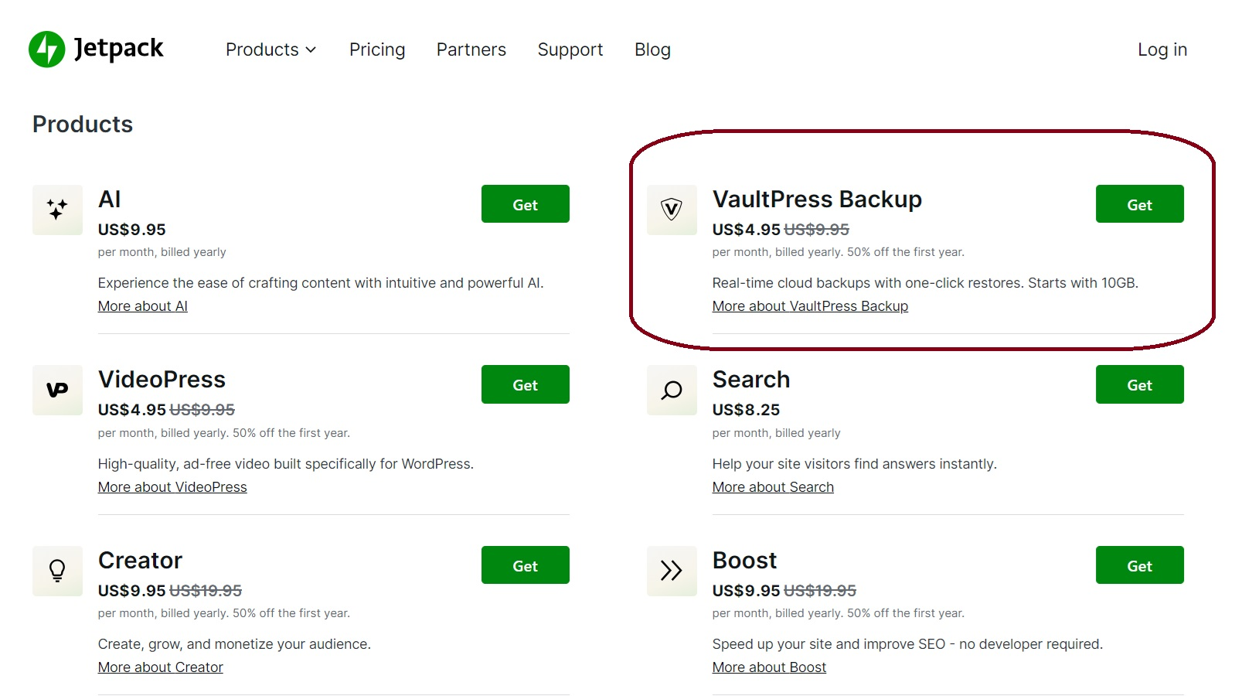1242x696 pixels.
Task: Get the VideoPress product
Action: [525, 384]
